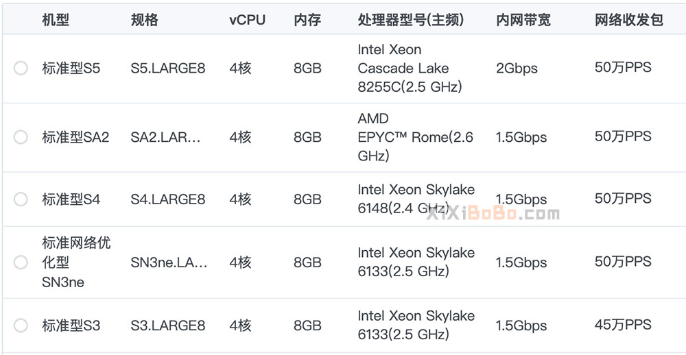Click the S4.LARGE8 specification cell
686x355 pixels.
[x=168, y=199]
